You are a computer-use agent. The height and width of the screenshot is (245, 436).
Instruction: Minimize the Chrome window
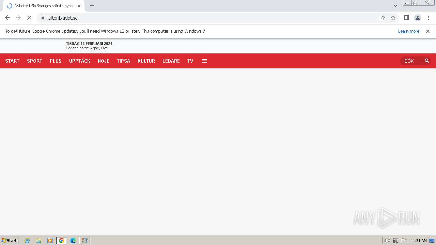407,3
